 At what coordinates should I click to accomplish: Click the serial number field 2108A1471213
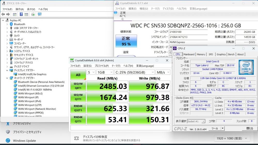click(188, 37)
